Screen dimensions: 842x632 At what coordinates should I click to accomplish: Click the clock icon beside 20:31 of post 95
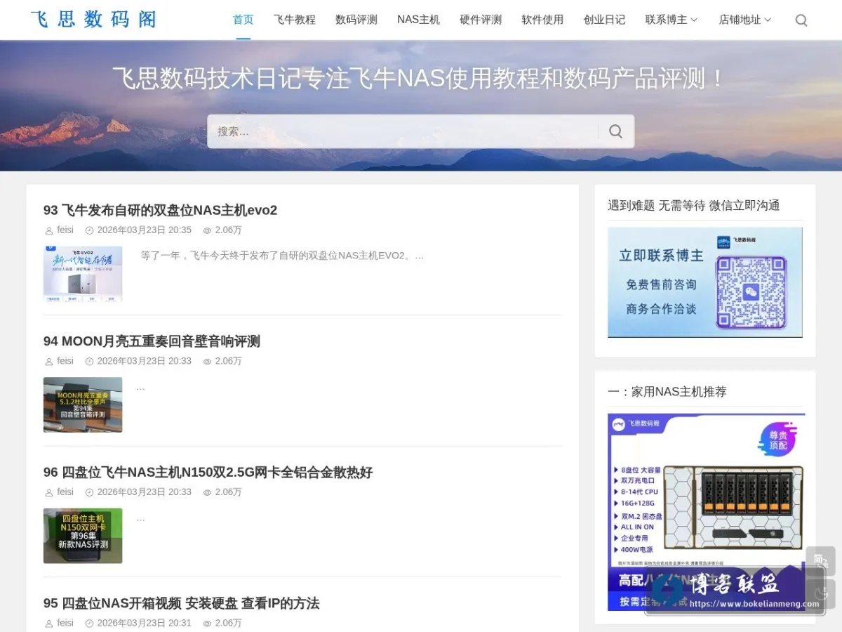[89, 624]
